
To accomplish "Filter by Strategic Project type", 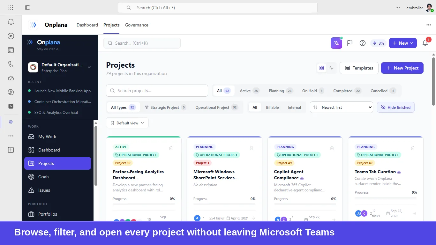I will coord(165,108).
